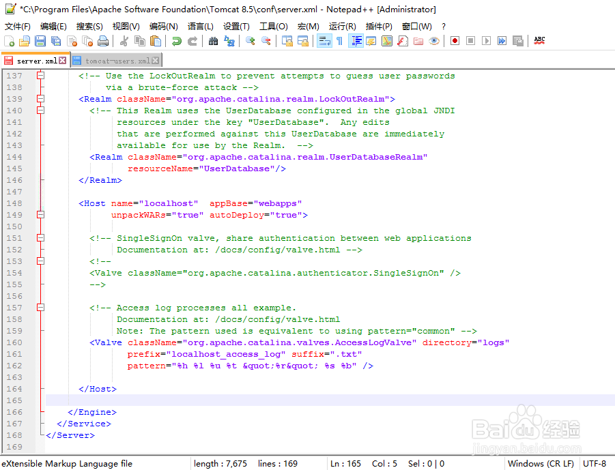Click the UTF-8 encoding in status bar

click(595, 464)
